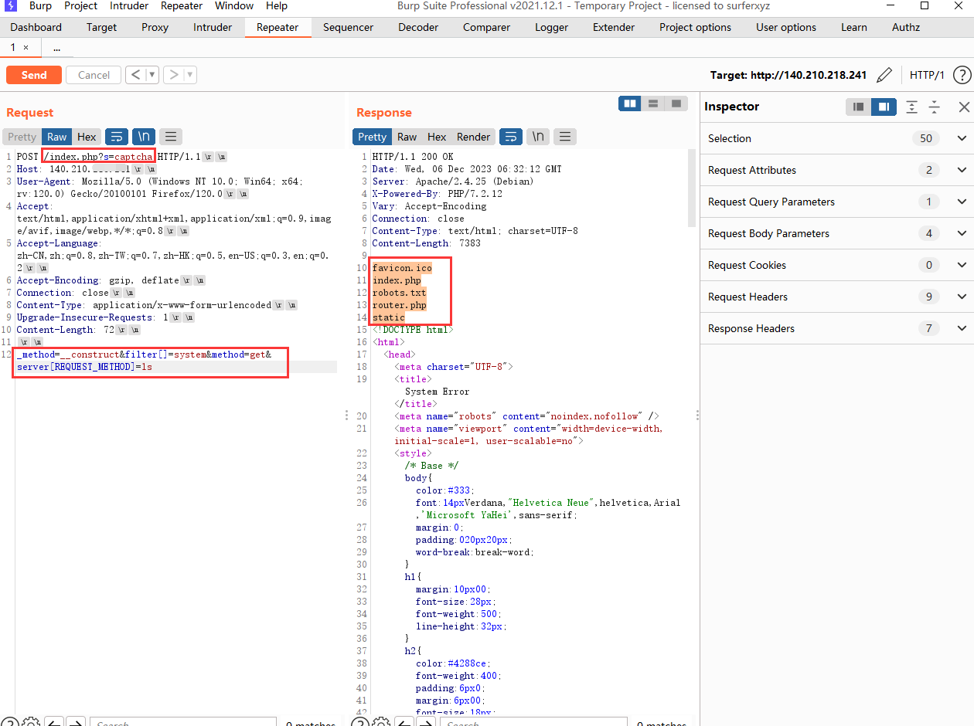
Task: Click the Selection count badge 50
Action: 926,138
